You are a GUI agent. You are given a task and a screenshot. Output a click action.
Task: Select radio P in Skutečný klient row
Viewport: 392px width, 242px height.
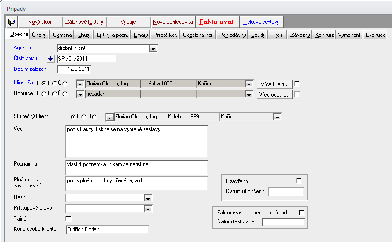pos(84,117)
